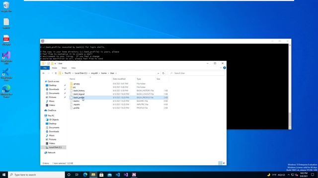
Task: Go back in File Explorer
Action: click(x=44, y=73)
